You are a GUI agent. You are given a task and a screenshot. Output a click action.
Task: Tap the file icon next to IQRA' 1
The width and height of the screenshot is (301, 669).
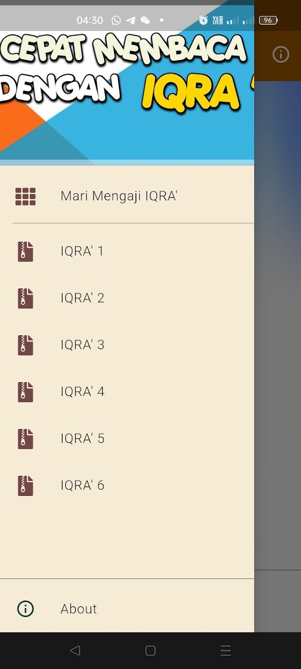25,252
